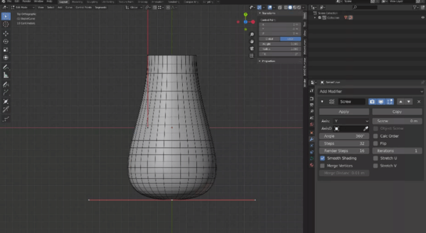Check Stretch V option

[376, 165]
